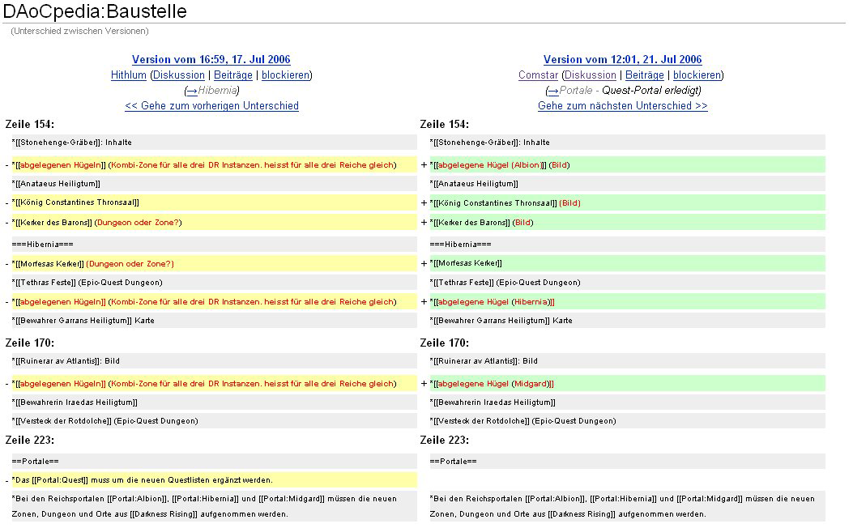Click the page title DAoCpedia:Baustelle
This screenshot has width=853, height=528.
(96, 12)
